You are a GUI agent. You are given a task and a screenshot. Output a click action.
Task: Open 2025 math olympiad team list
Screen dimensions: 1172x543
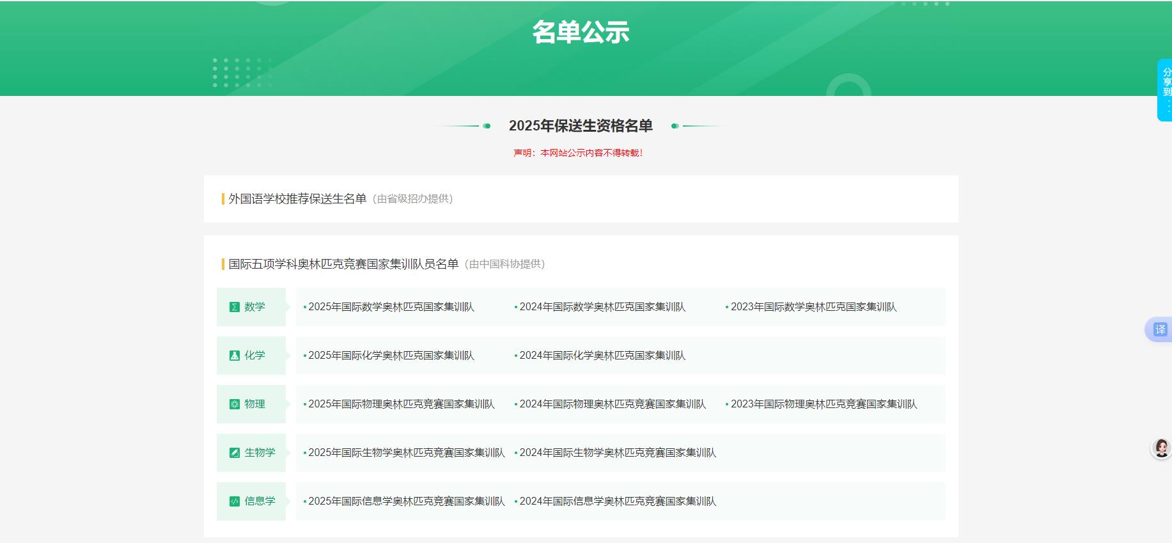[x=391, y=307]
